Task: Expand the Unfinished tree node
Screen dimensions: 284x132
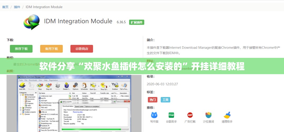Action: 21,108
